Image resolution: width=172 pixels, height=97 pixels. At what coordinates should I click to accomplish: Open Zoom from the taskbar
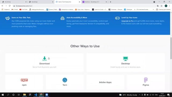click(47, 95)
